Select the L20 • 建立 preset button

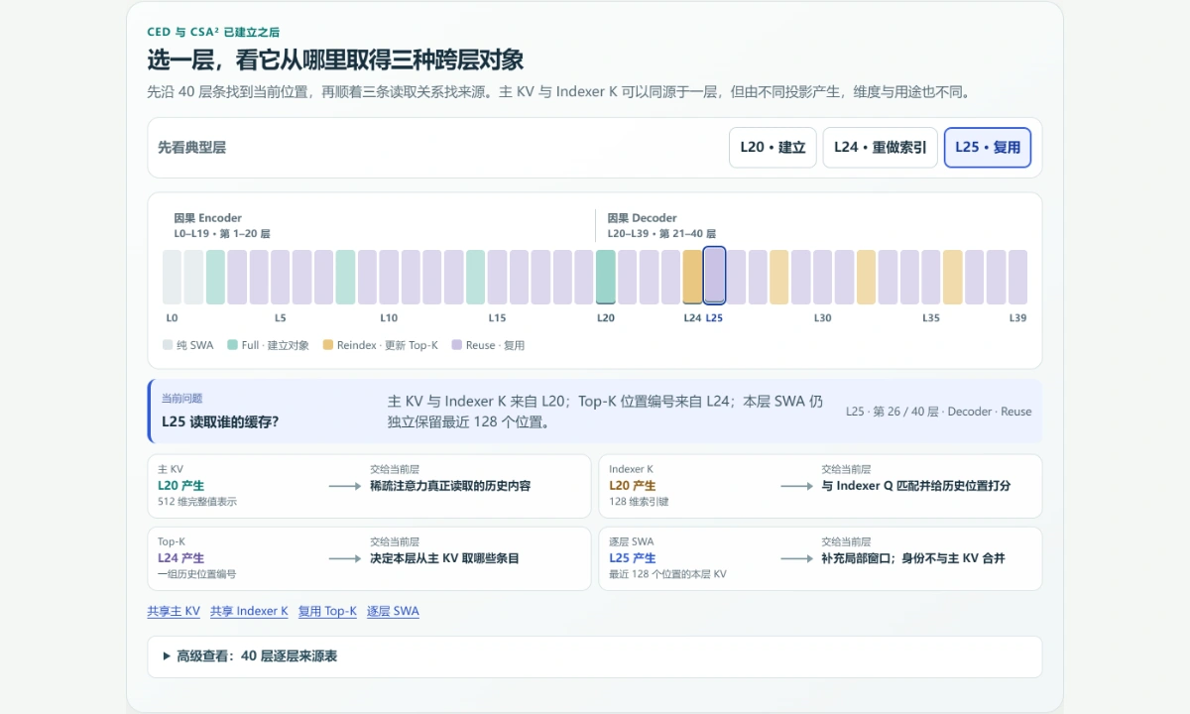point(773,147)
